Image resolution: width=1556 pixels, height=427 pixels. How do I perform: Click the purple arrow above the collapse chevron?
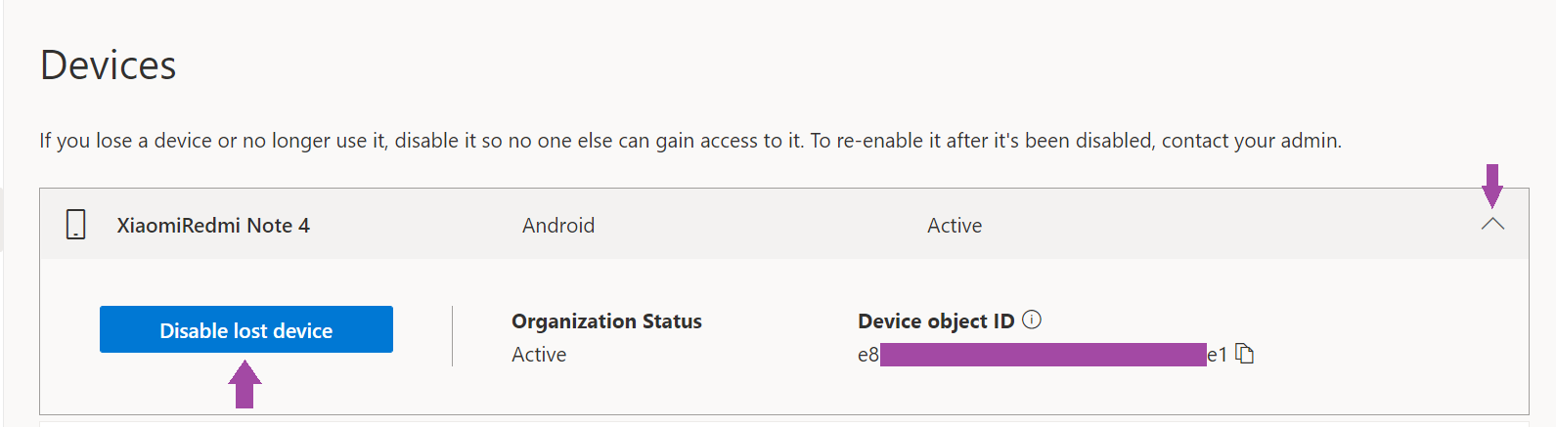[x=1492, y=186]
